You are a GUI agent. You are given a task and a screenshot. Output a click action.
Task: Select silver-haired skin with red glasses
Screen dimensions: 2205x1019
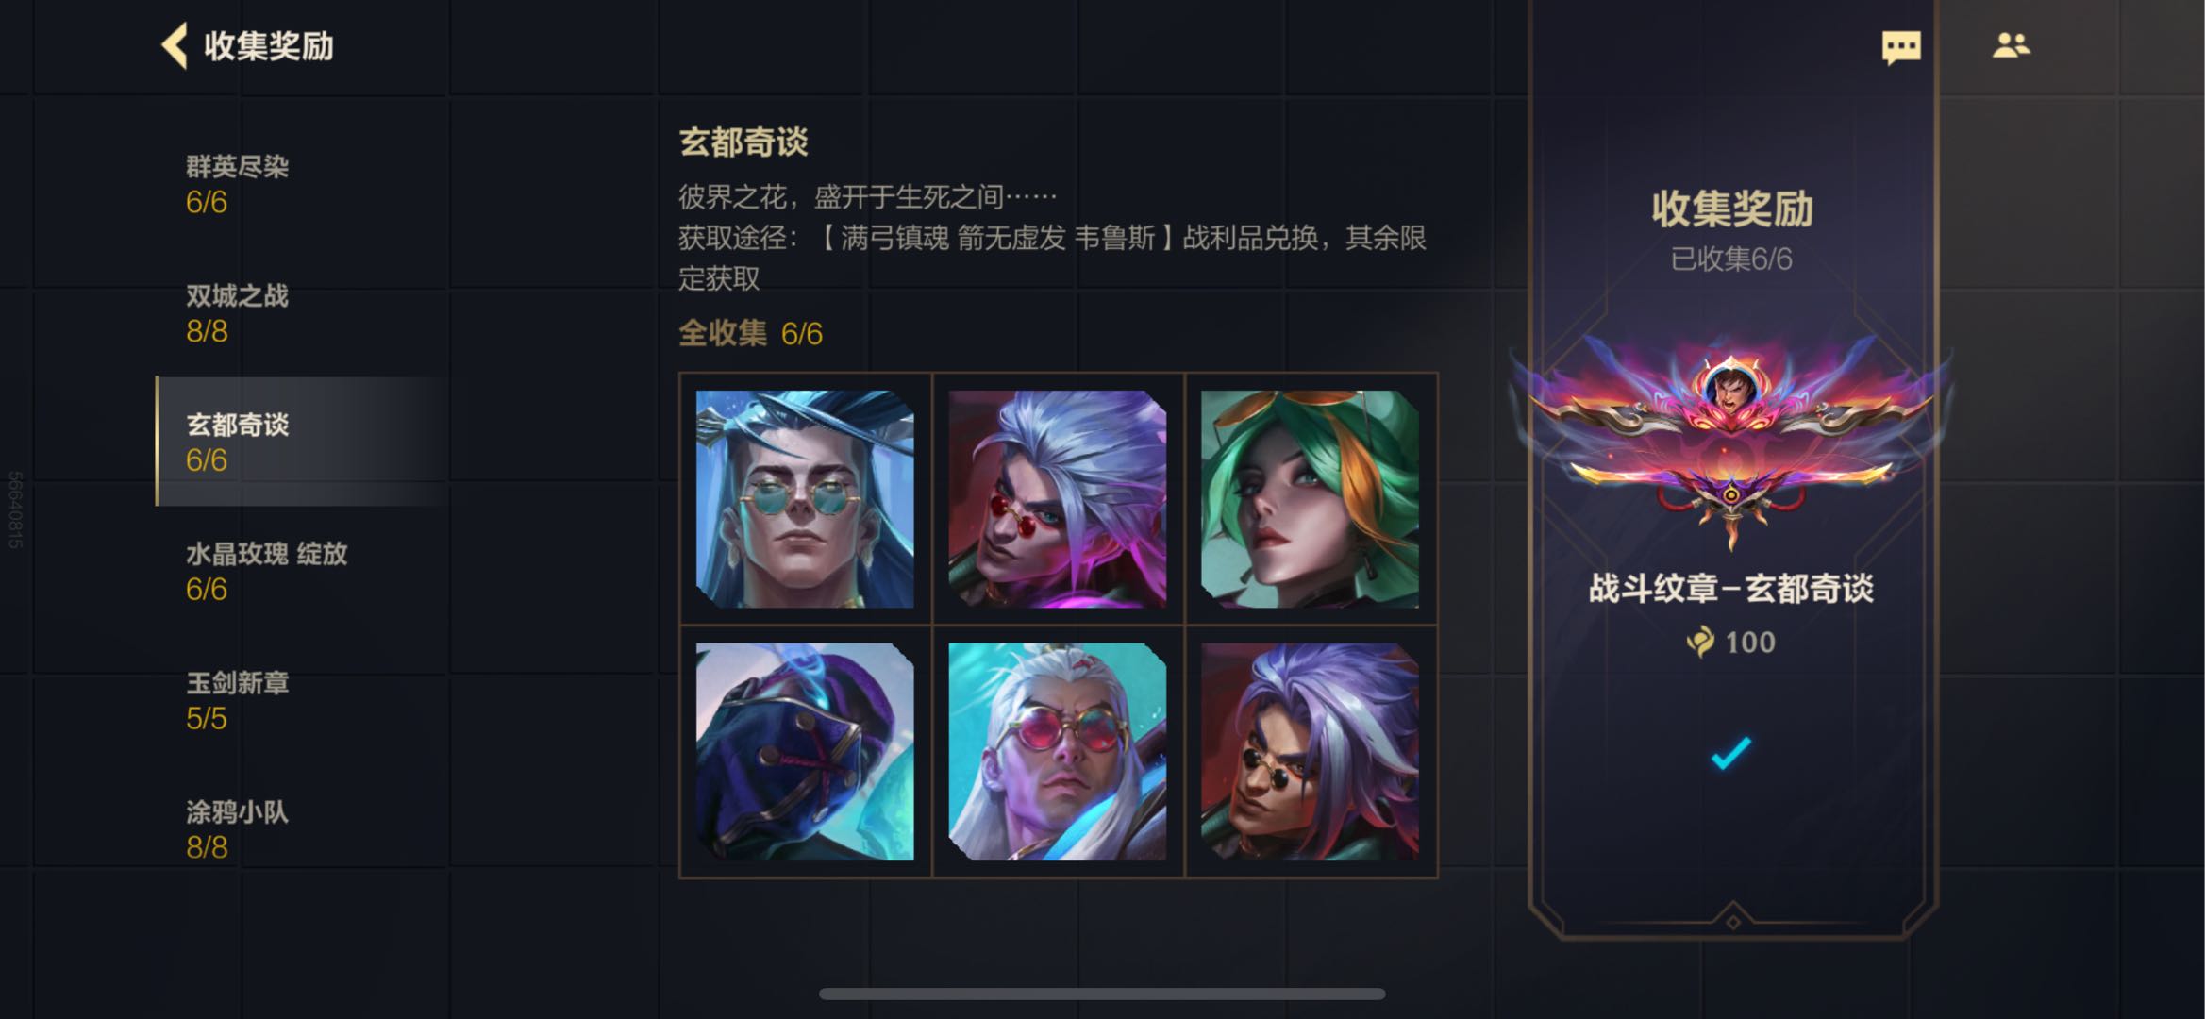click(x=1057, y=499)
